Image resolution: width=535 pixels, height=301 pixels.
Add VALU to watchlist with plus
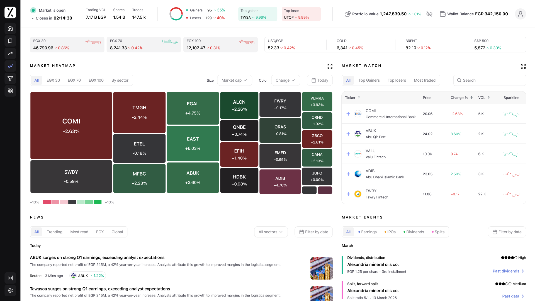(x=348, y=154)
